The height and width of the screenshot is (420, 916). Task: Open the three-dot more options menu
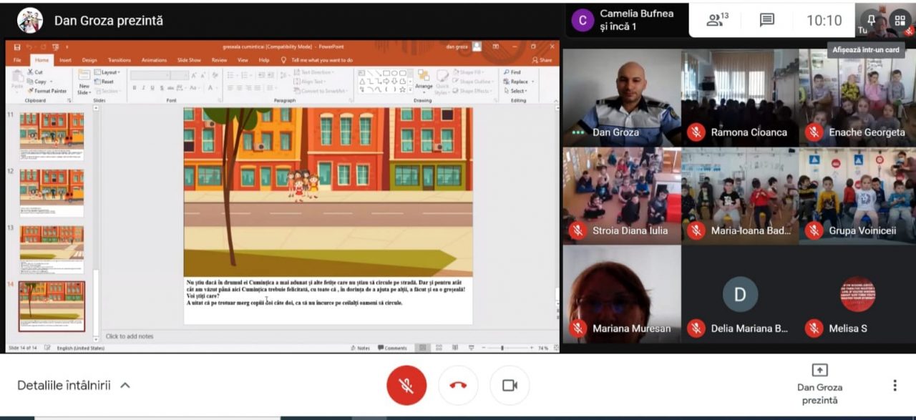point(895,386)
